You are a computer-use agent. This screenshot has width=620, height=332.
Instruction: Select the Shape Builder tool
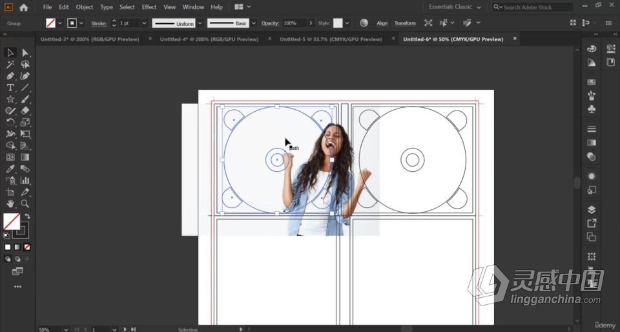point(10,145)
